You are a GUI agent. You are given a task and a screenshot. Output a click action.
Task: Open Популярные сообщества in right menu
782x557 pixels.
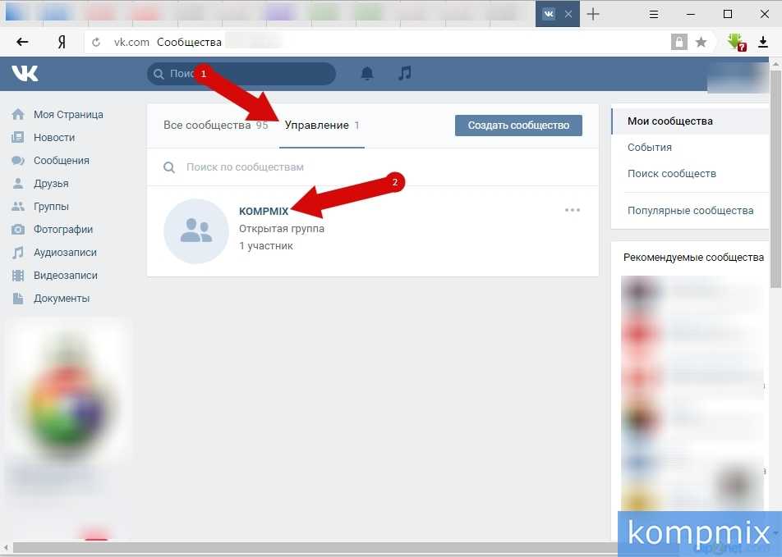690,211
